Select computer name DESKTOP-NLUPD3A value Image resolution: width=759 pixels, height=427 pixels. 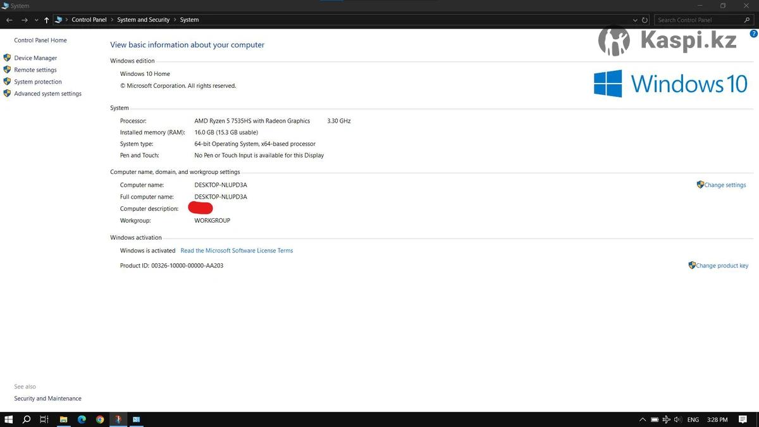(x=221, y=185)
